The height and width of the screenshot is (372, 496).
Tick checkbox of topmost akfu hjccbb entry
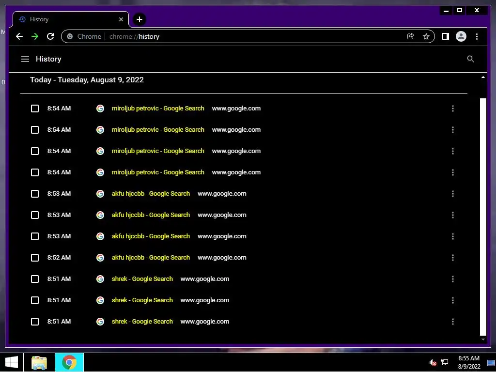pos(35,194)
